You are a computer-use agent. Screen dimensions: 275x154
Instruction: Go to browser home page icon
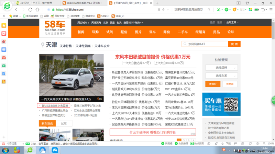pyautogui.click(x=37, y=10)
